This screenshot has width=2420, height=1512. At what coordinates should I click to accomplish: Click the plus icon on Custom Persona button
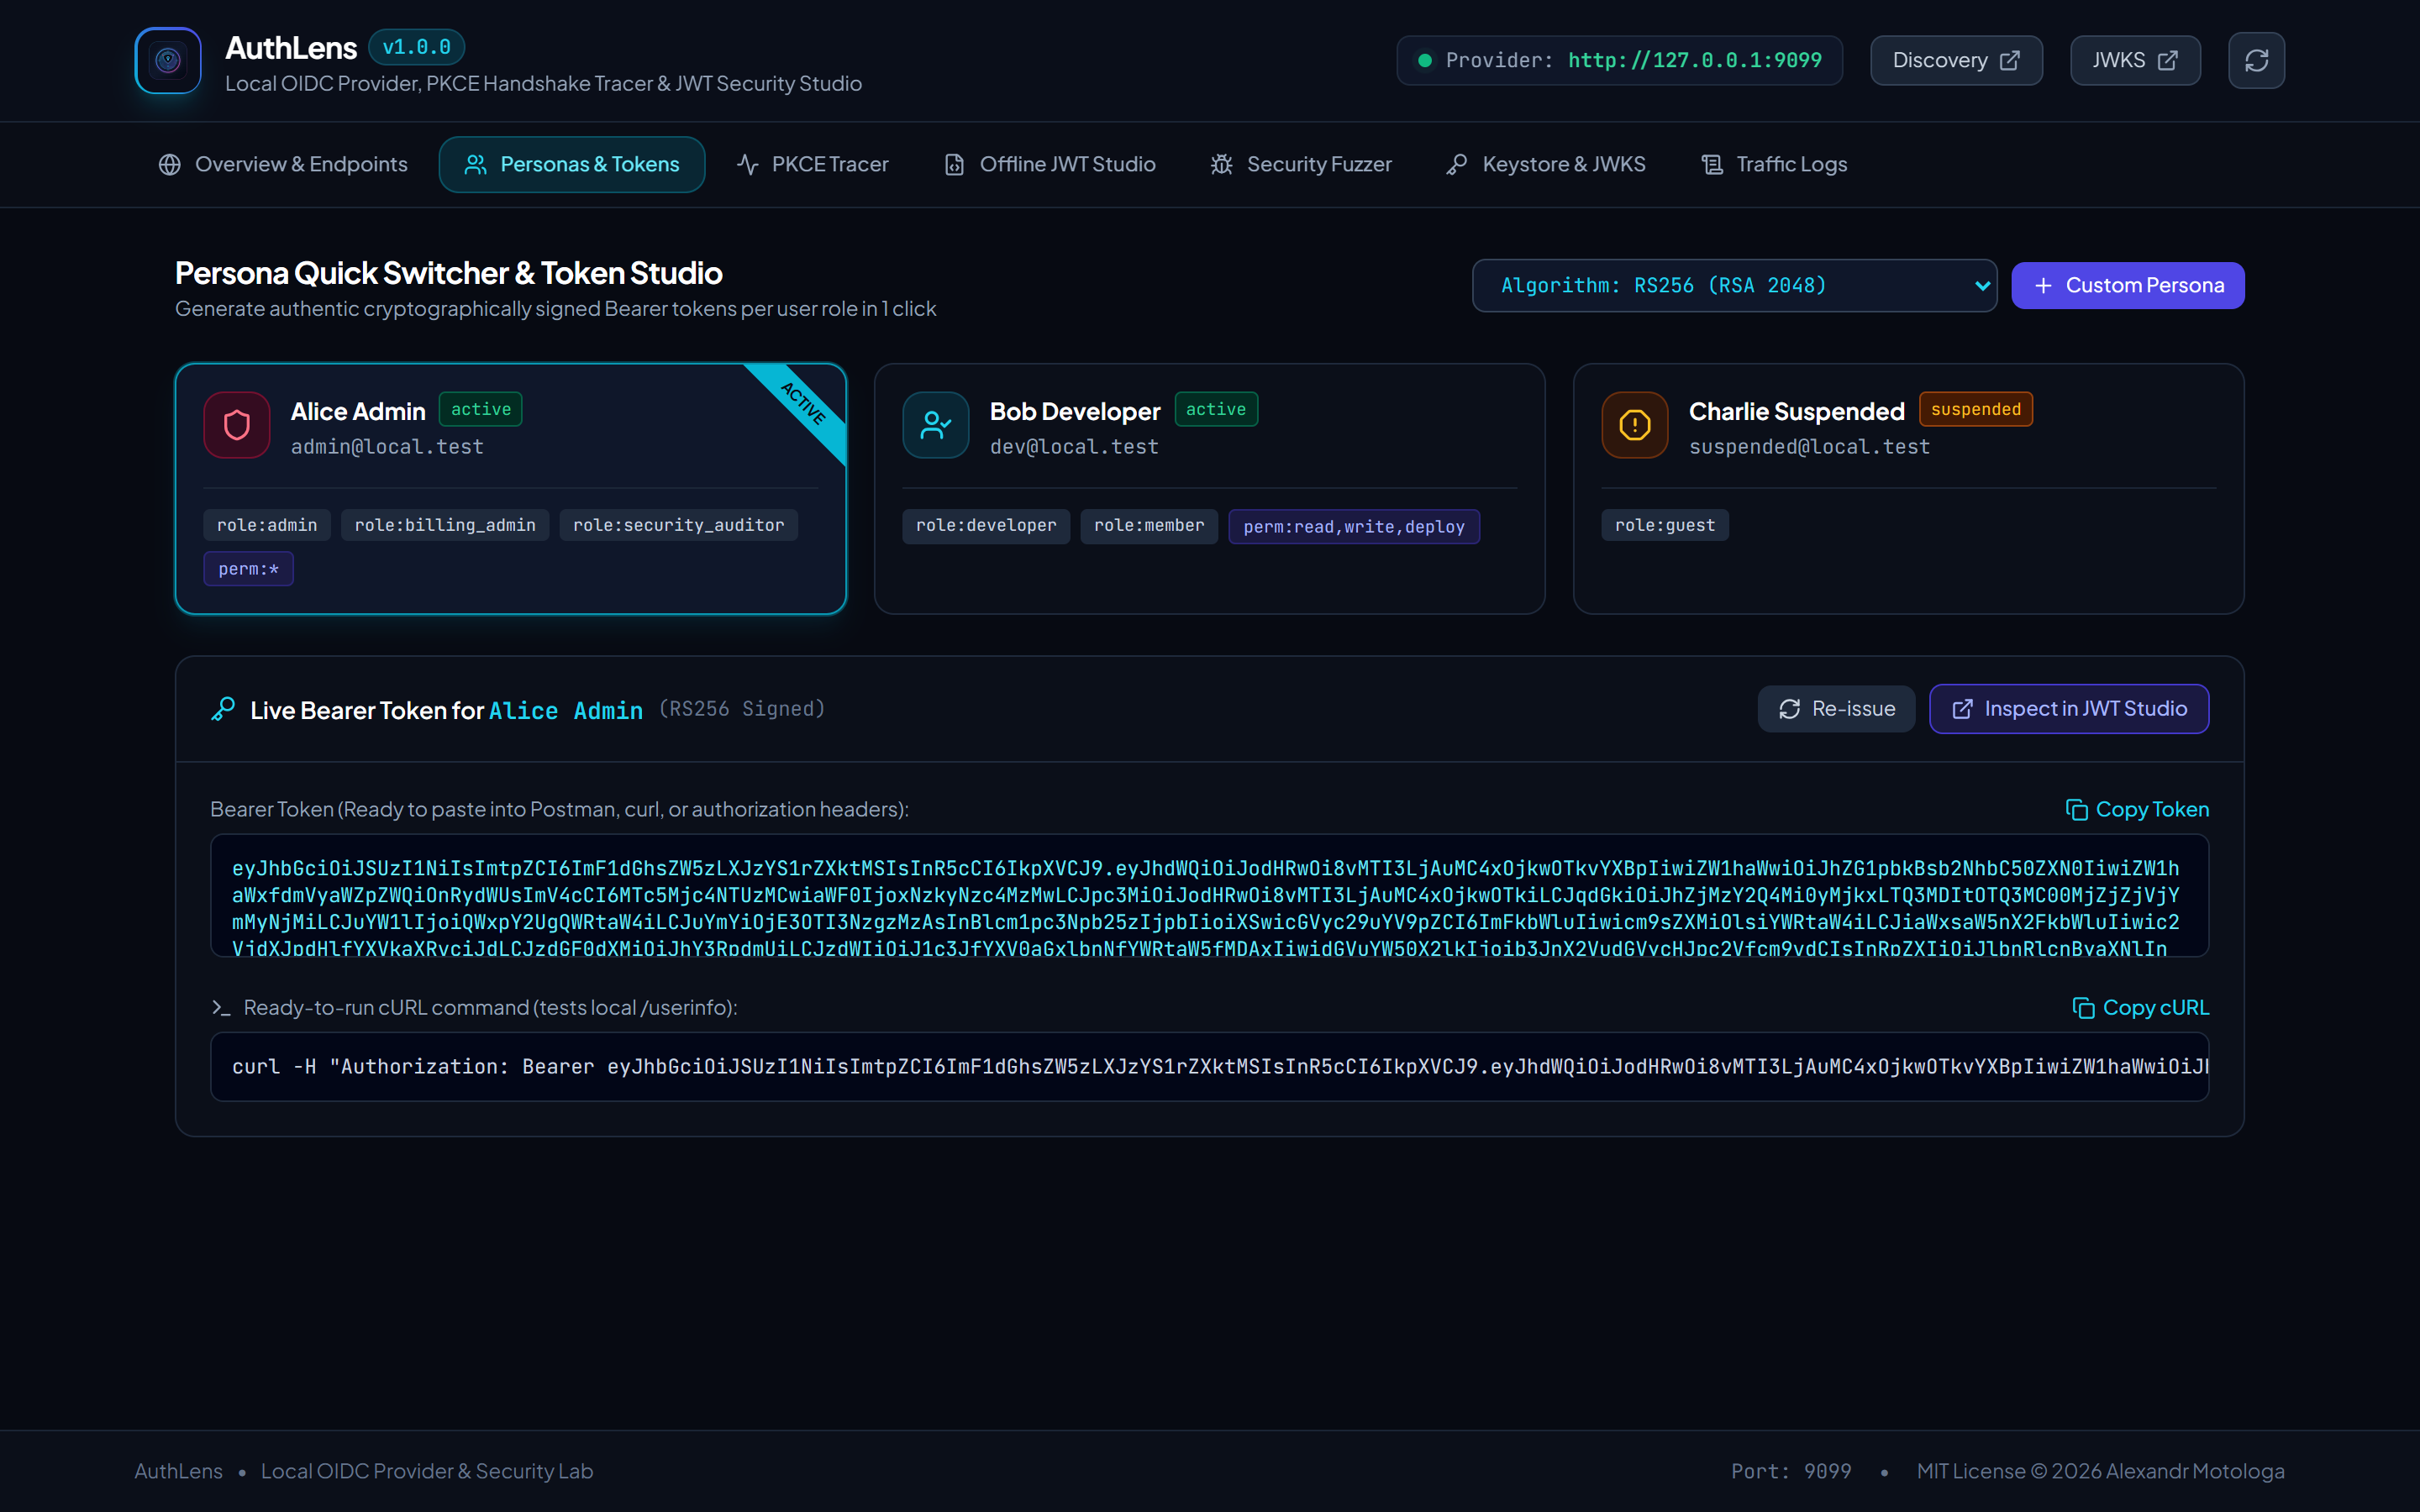tap(2043, 286)
